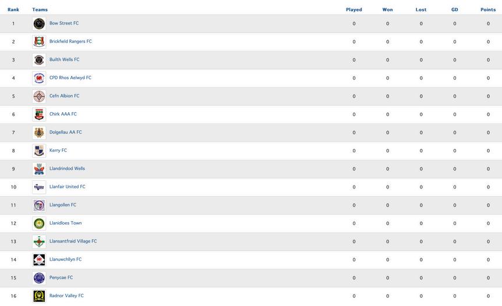
Task: Click the Radnor Valley FC badge
Action: click(x=39, y=296)
